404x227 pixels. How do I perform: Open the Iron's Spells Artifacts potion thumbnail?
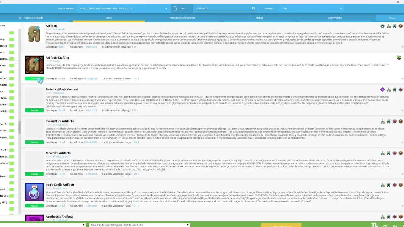pyautogui.click(x=34, y=192)
